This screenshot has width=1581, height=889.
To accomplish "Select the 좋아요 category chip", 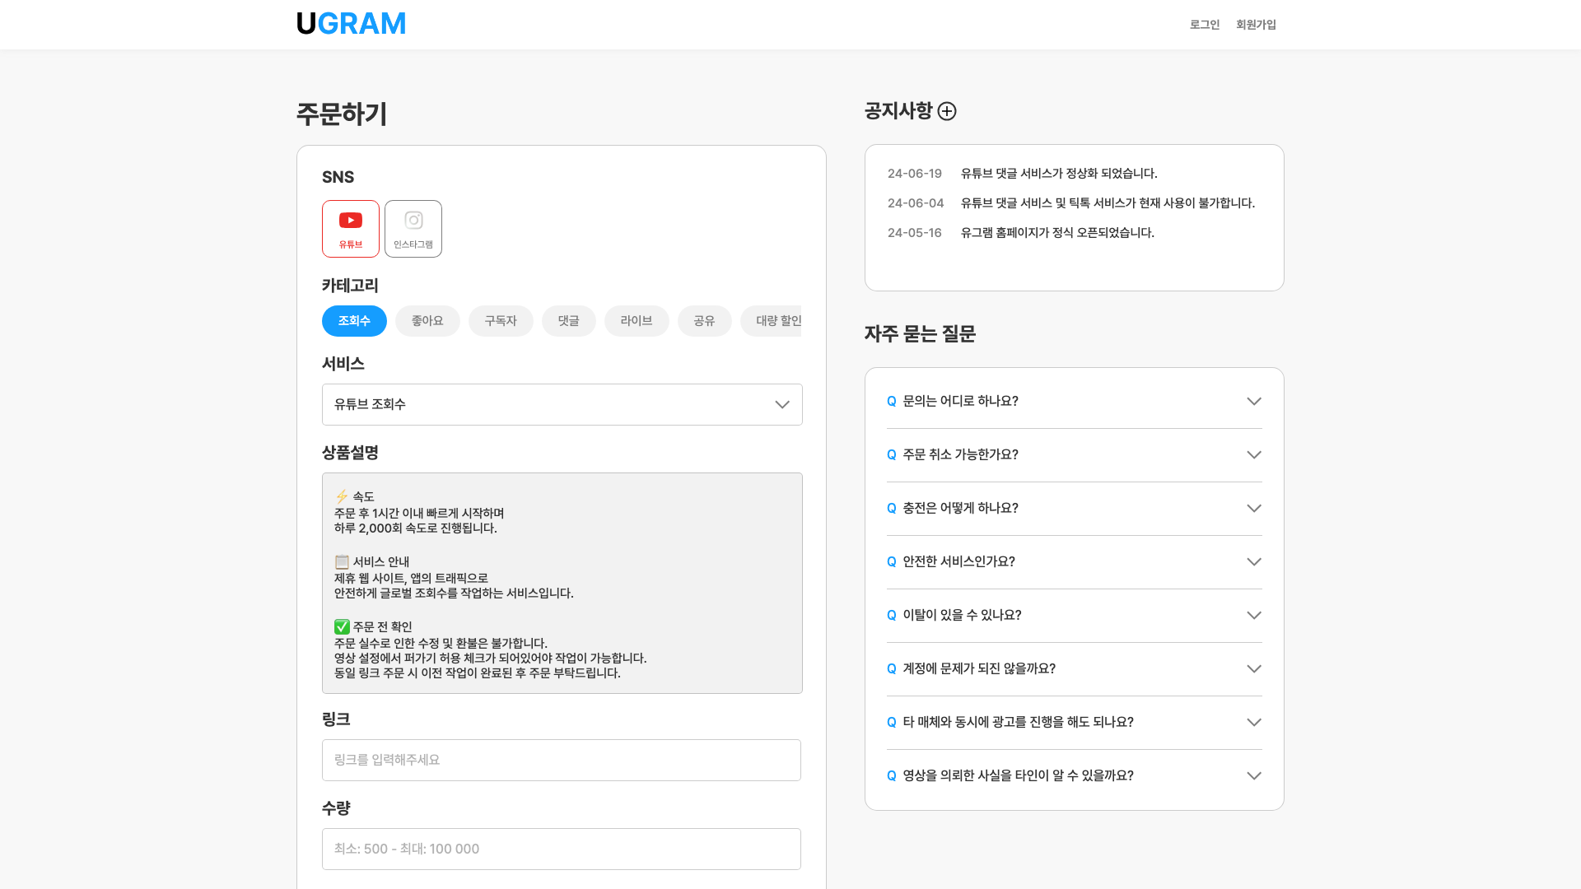I will click(x=427, y=321).
